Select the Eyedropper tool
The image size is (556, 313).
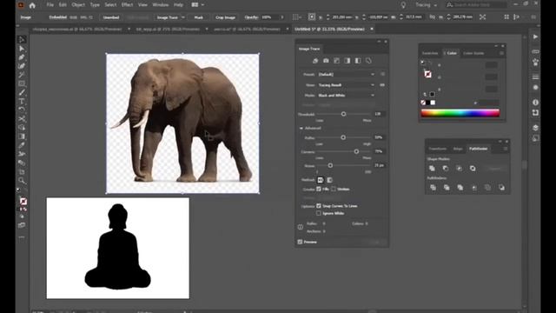(x=22, y=145)
